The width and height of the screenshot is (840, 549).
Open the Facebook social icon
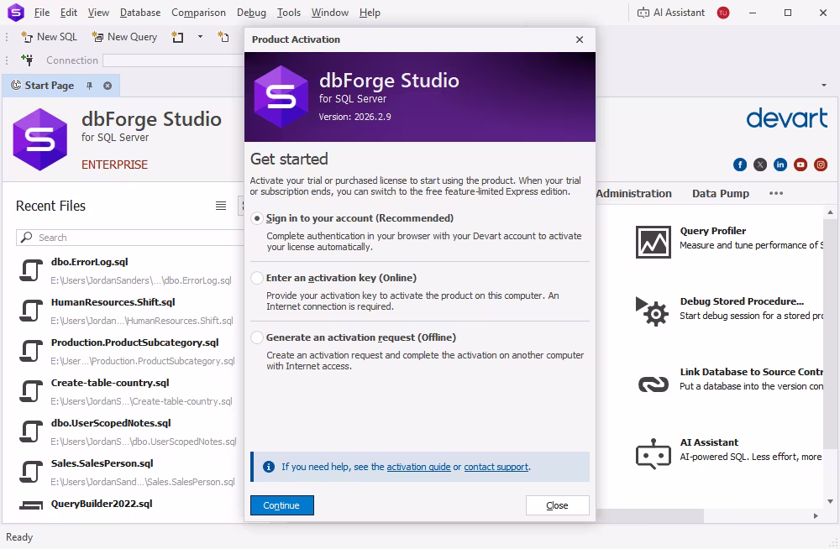tap(740, 165)
